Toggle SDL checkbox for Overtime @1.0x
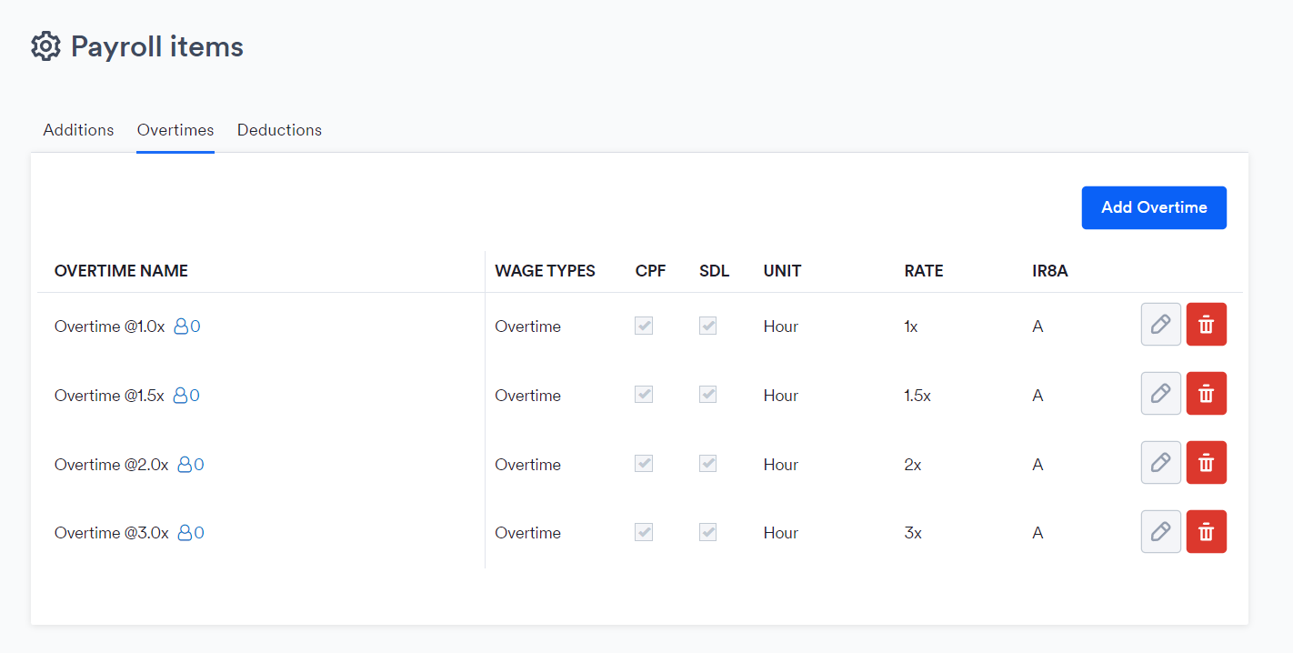Viewport: 1293px width, 653px height. (x=707, y=326)
